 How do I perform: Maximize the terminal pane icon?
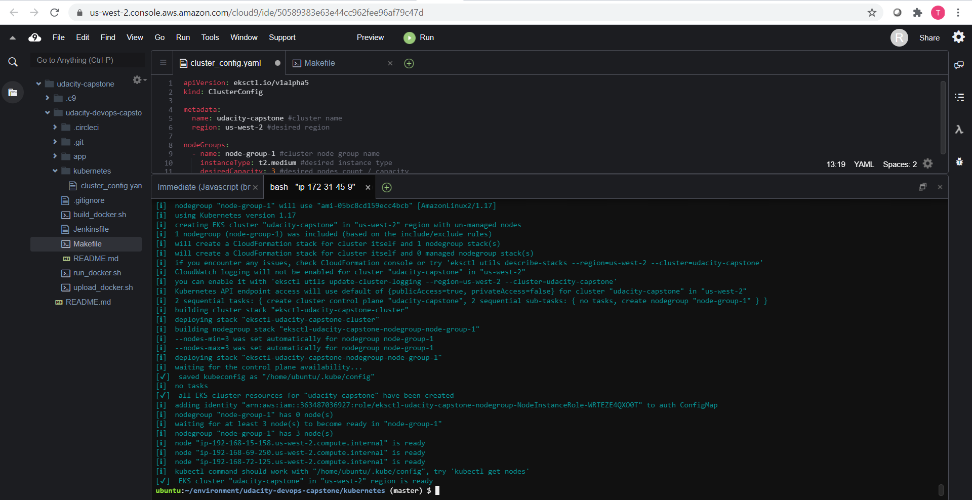pyautogui.click(x=922, y=187)
